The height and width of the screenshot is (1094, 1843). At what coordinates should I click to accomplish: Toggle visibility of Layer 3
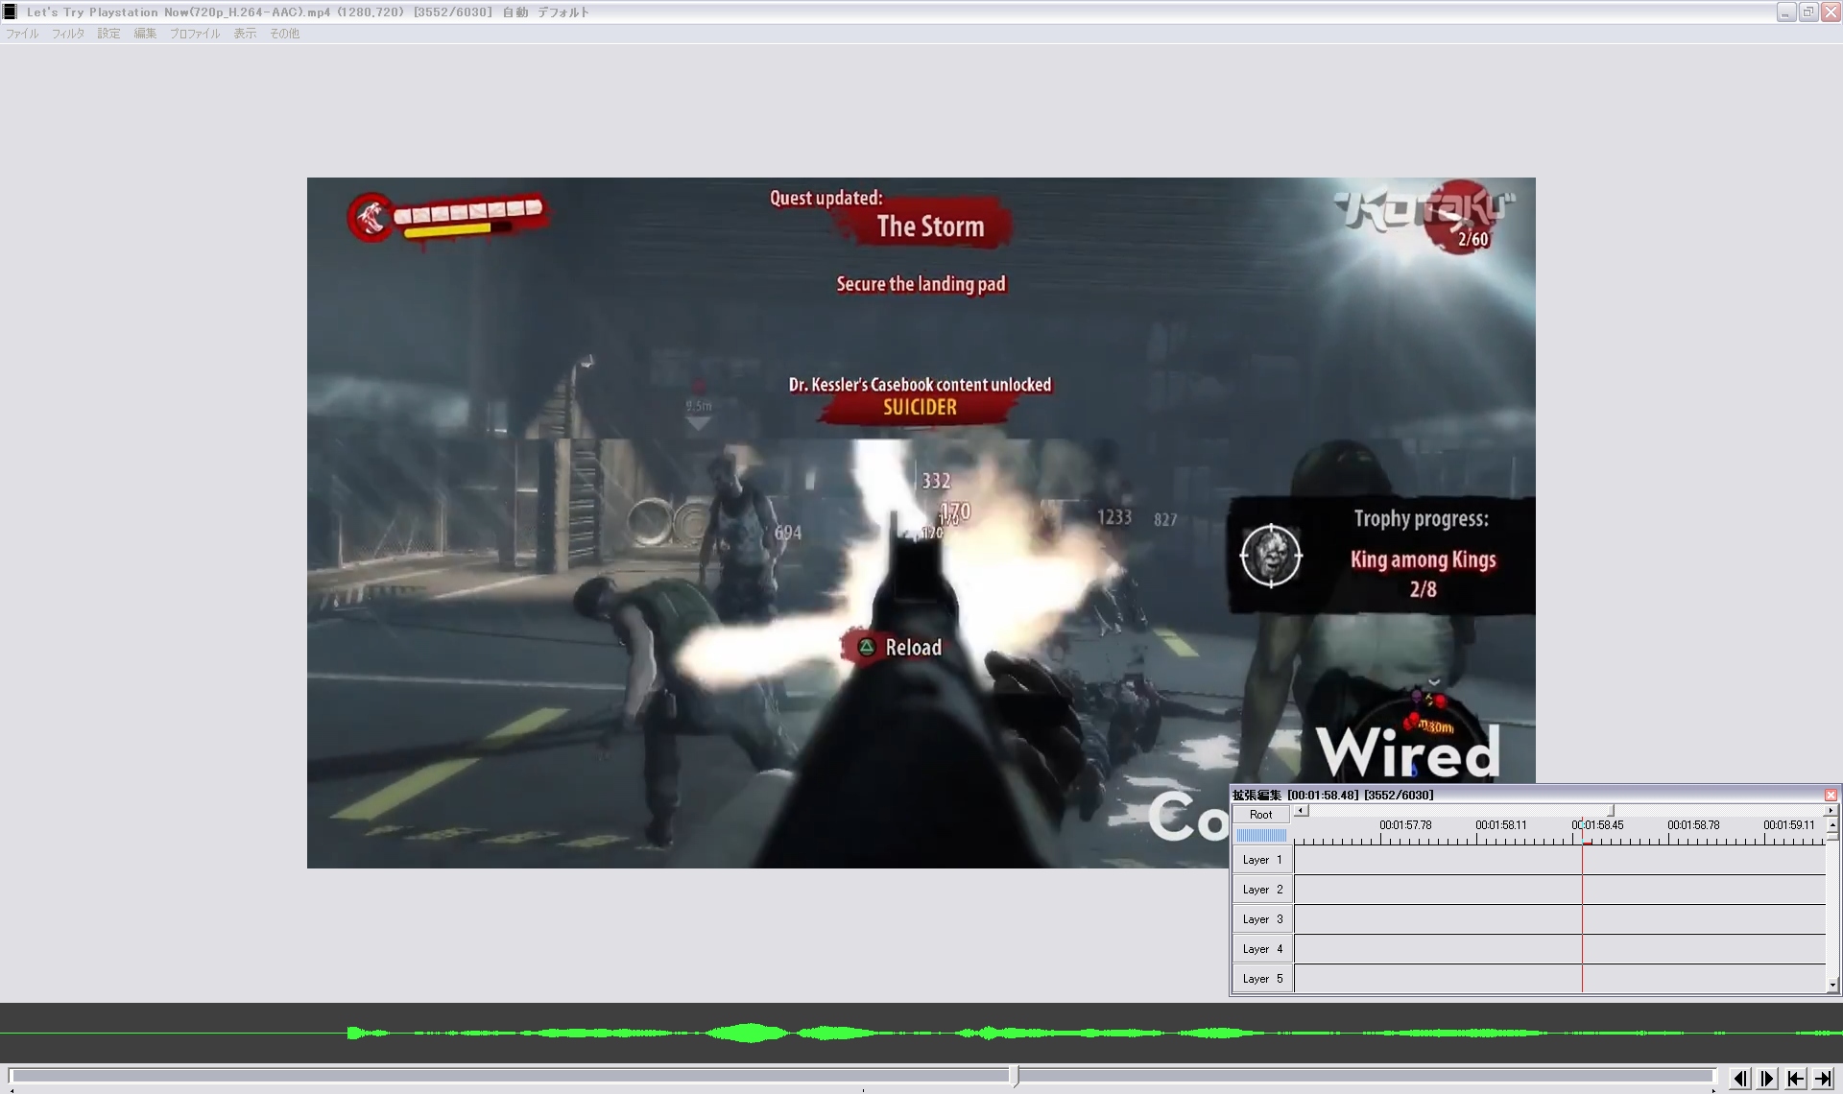[x=1262, y=919]
